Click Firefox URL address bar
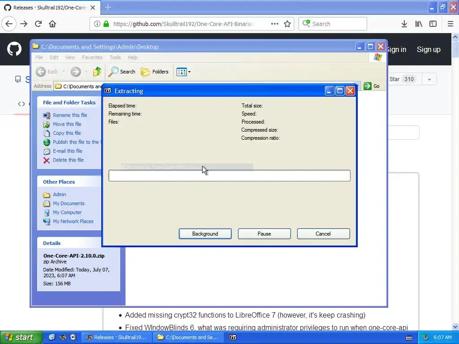The image size is (459, 344). (x=184, y=24)
